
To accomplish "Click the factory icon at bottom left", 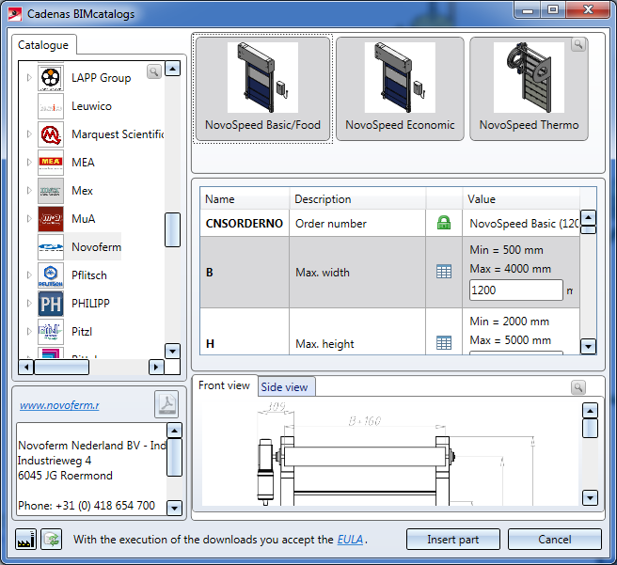I will click(26, 540).
